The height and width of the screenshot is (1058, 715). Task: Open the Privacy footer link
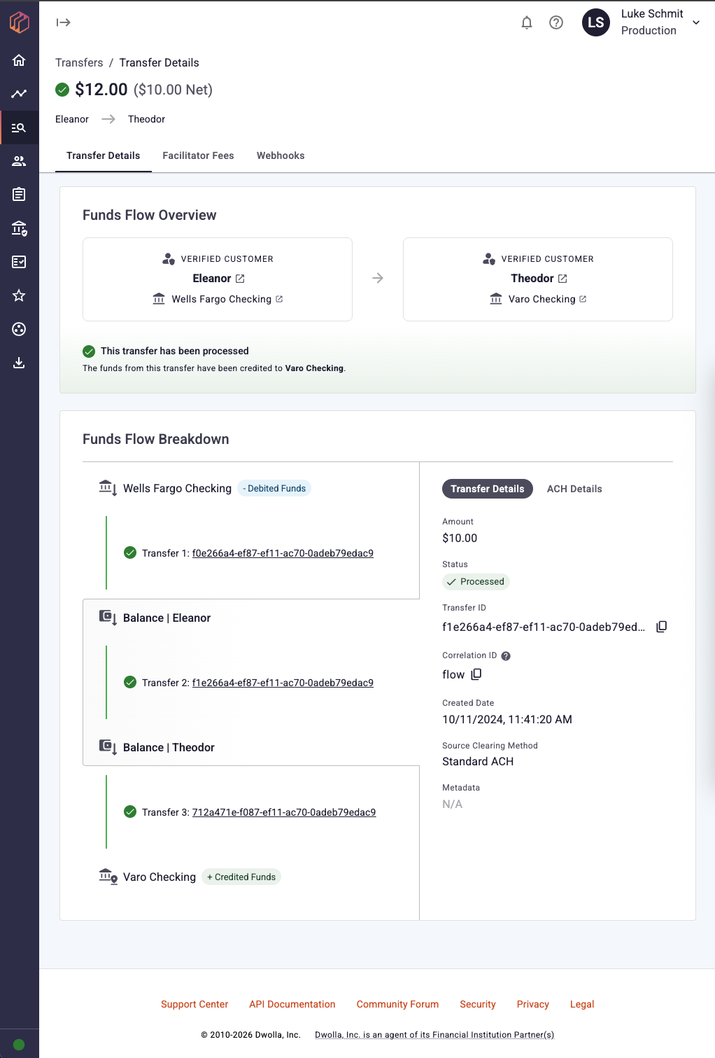(533, 1004)
